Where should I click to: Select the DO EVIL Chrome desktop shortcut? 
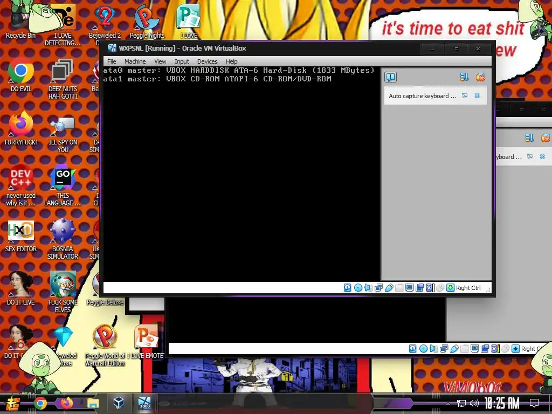click(21, 75)
